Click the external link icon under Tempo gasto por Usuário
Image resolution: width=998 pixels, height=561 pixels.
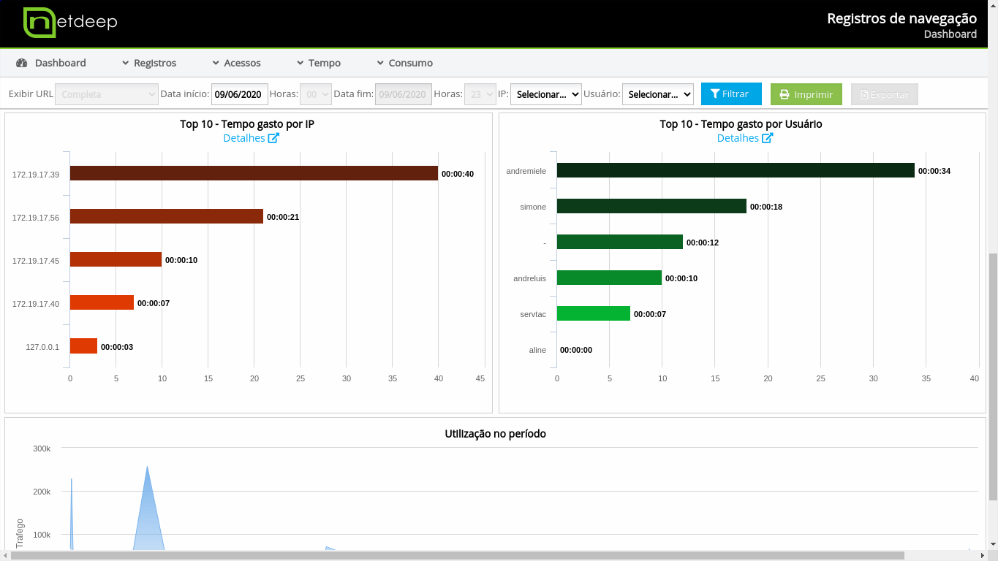click(x=767, y=138)
